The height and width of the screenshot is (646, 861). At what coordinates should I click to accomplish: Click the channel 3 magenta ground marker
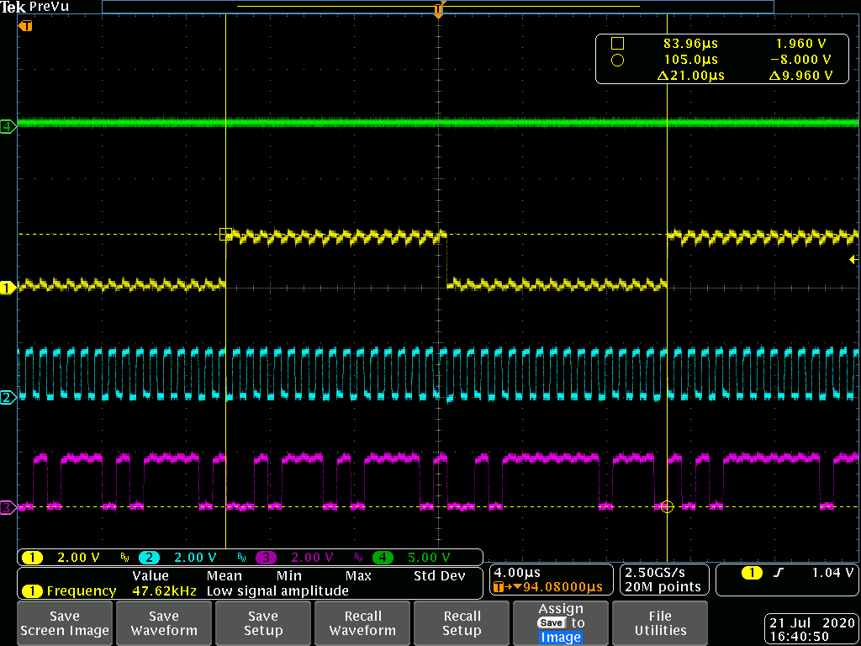[8, 507]
